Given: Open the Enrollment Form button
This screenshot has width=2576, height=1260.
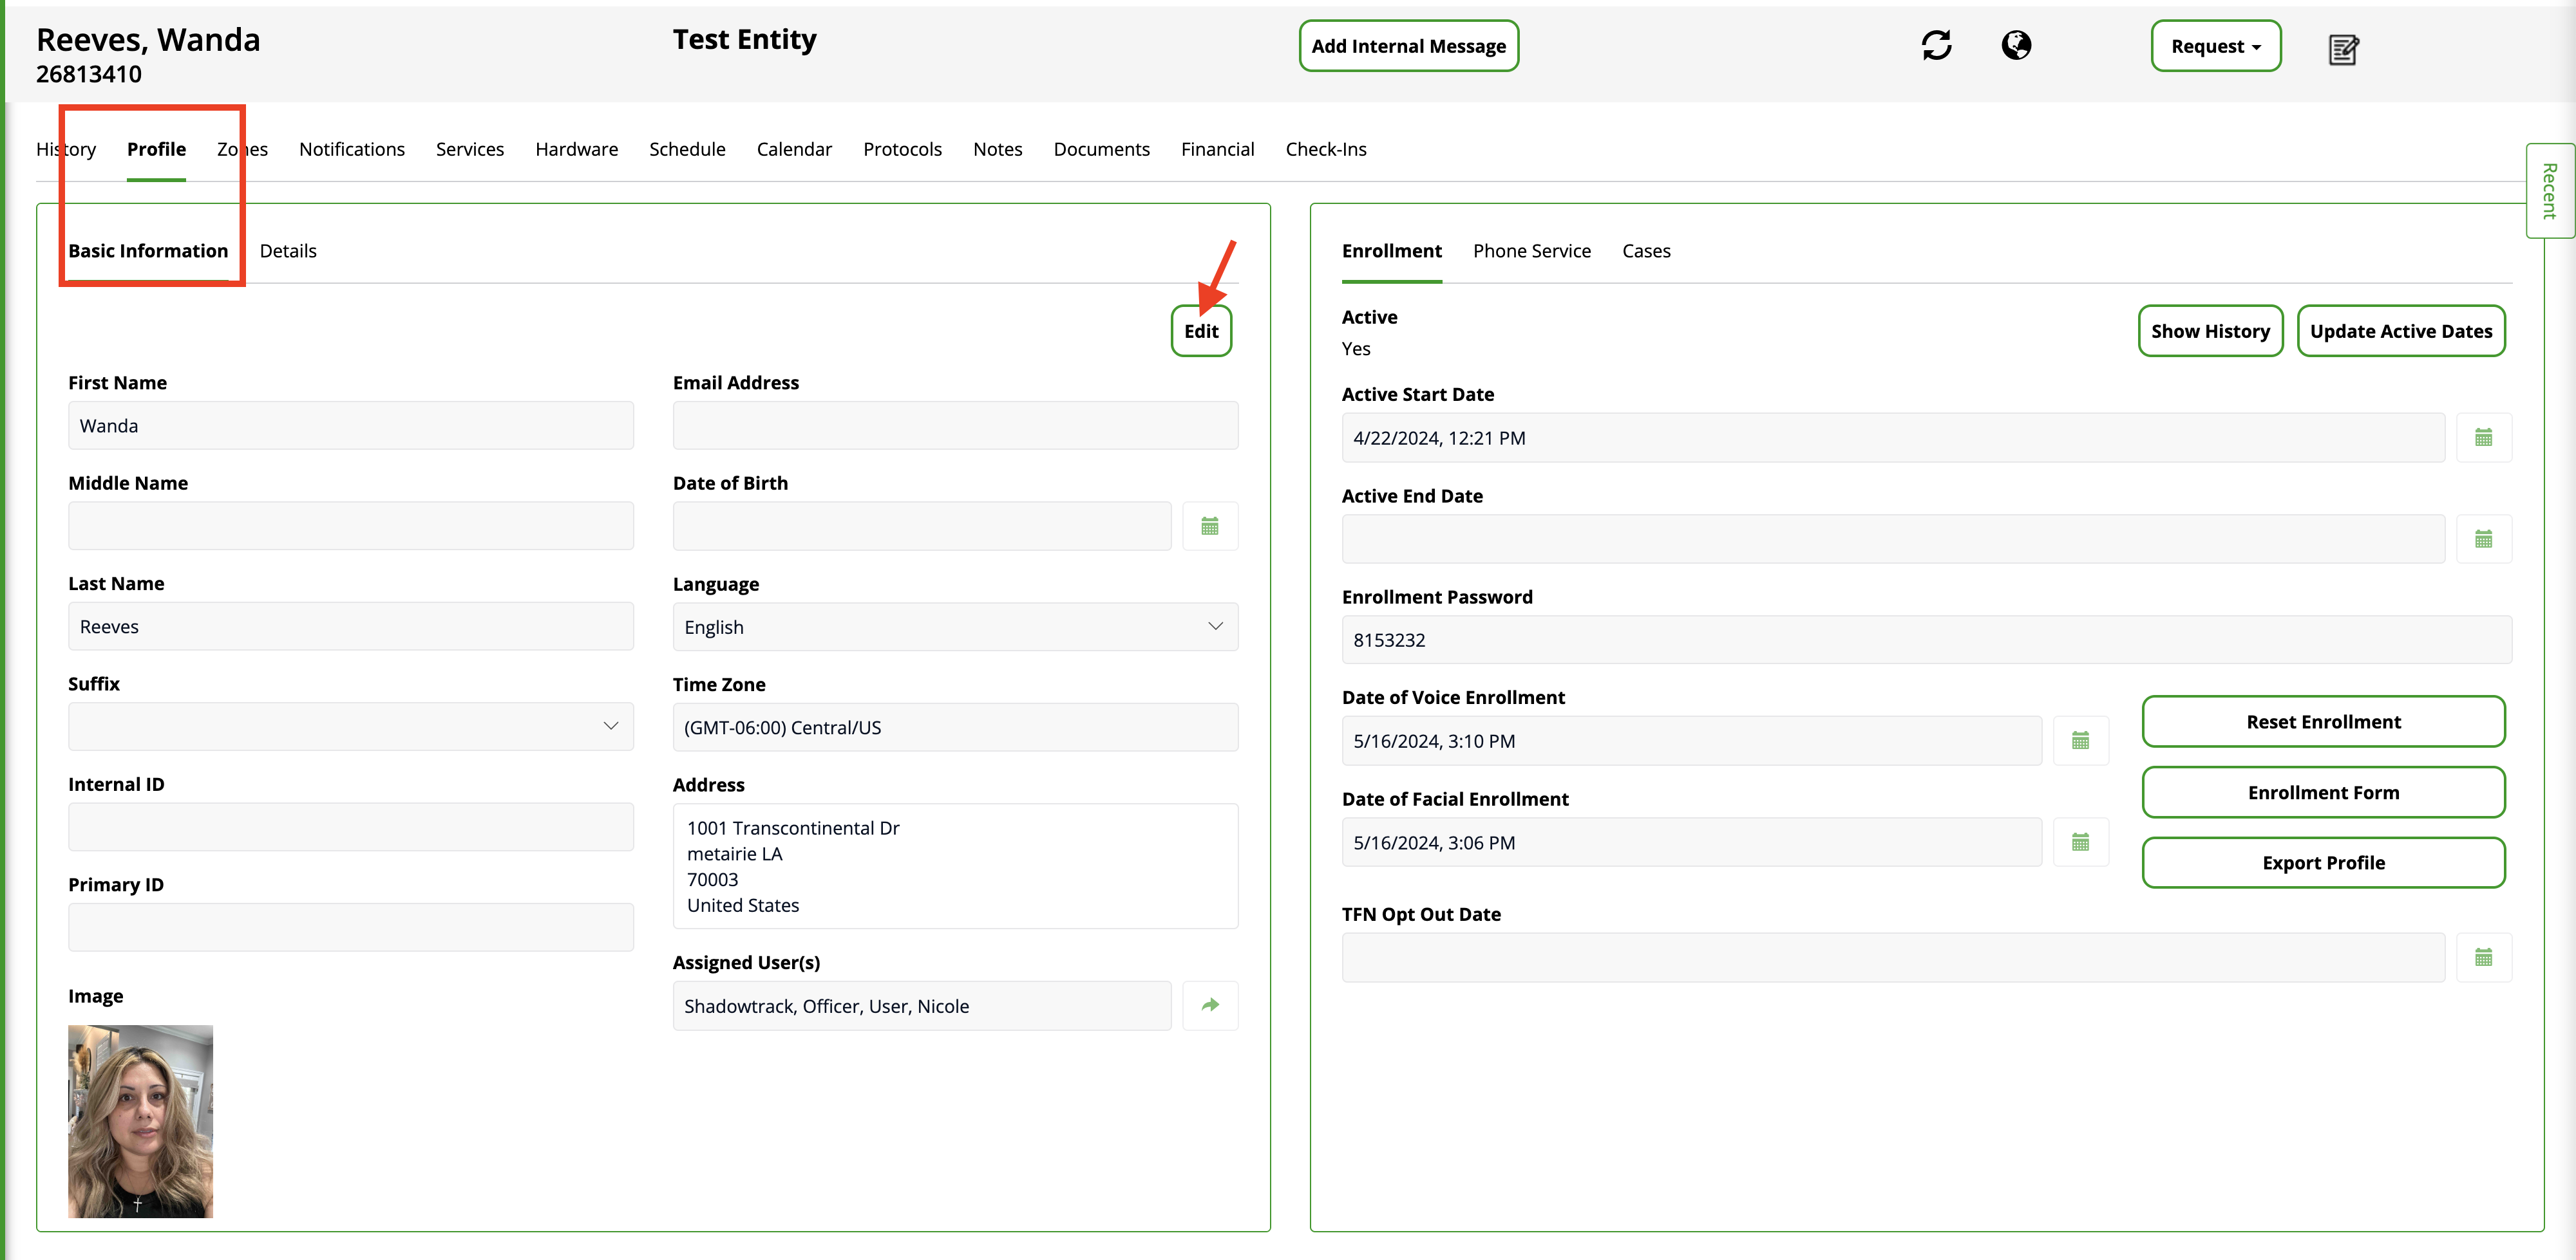Looking at the screenshot, I should [2323, 792].
